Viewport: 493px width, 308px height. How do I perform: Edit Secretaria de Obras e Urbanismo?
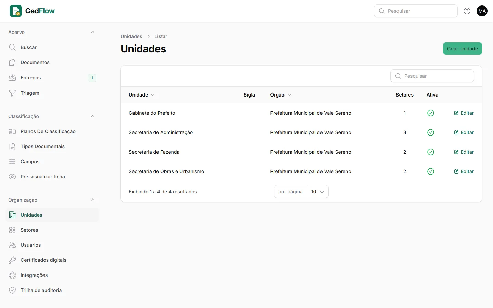(464, 171)
